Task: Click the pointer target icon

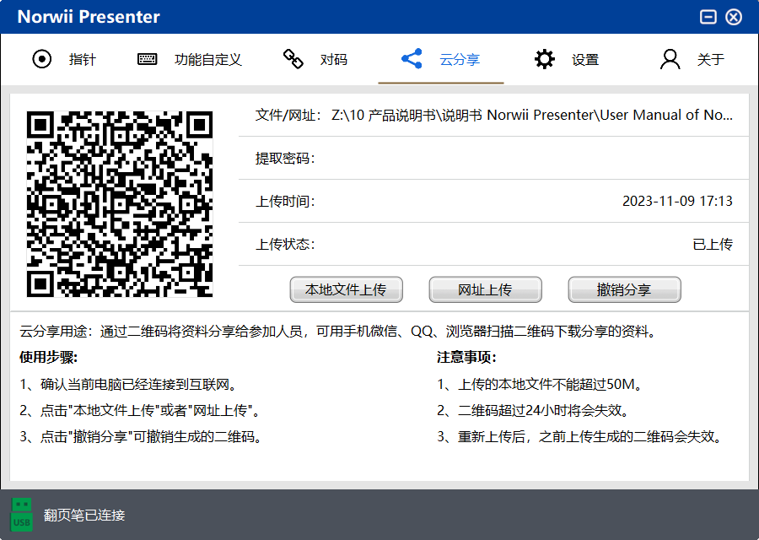Action: pyautogui.click(x=41, y=60)
